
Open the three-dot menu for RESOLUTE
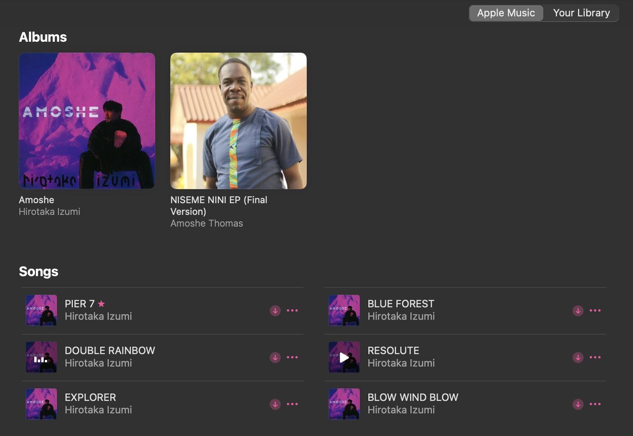click(595, 357)
